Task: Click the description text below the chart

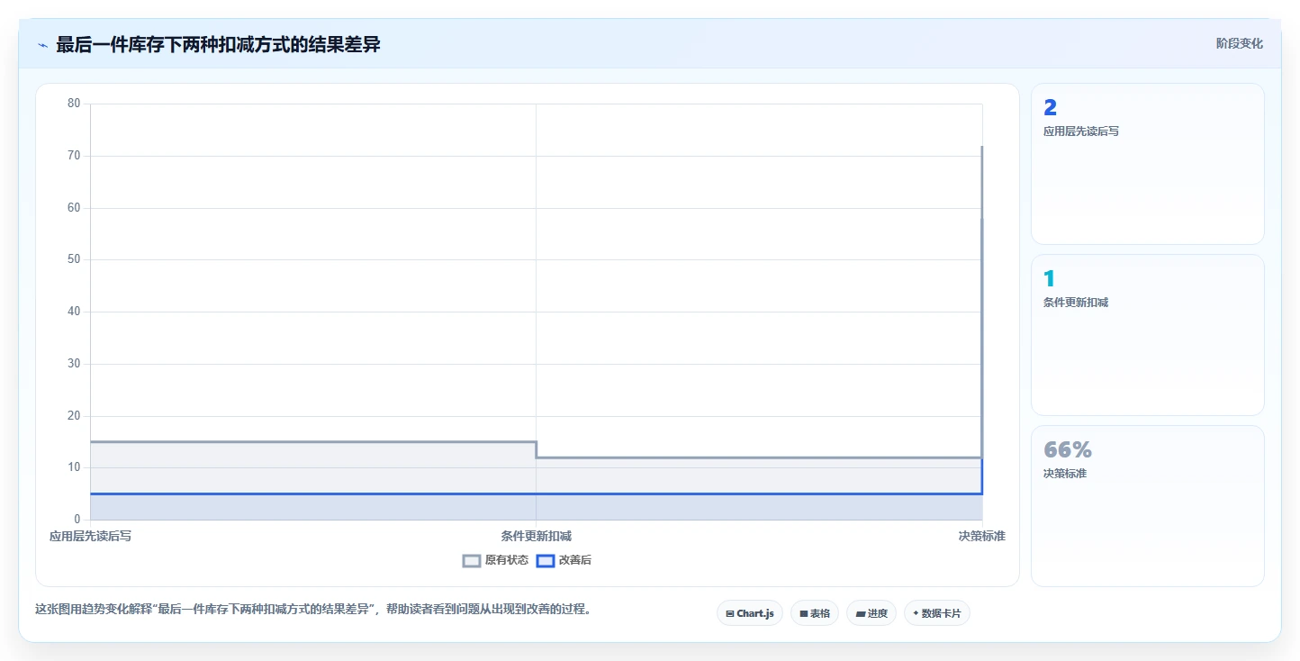Action: (x=313, y=609)
